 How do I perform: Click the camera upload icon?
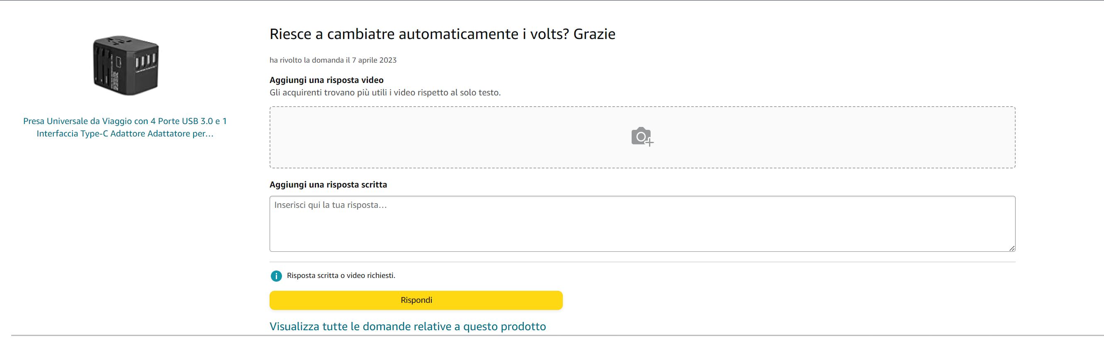642,137
